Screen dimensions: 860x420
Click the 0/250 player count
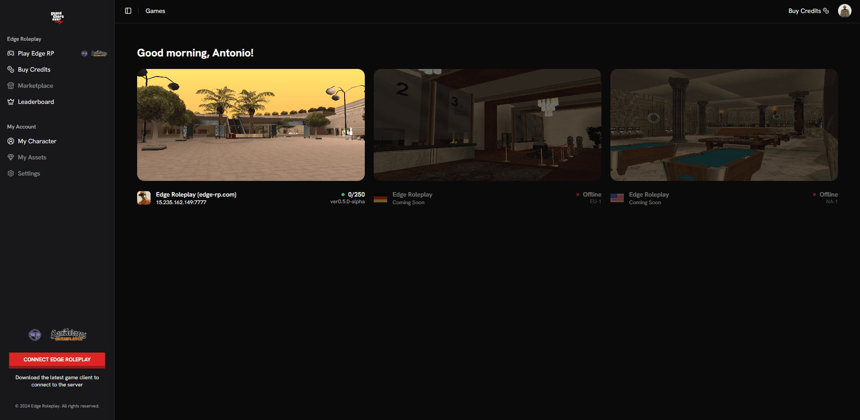pos(356,194)
